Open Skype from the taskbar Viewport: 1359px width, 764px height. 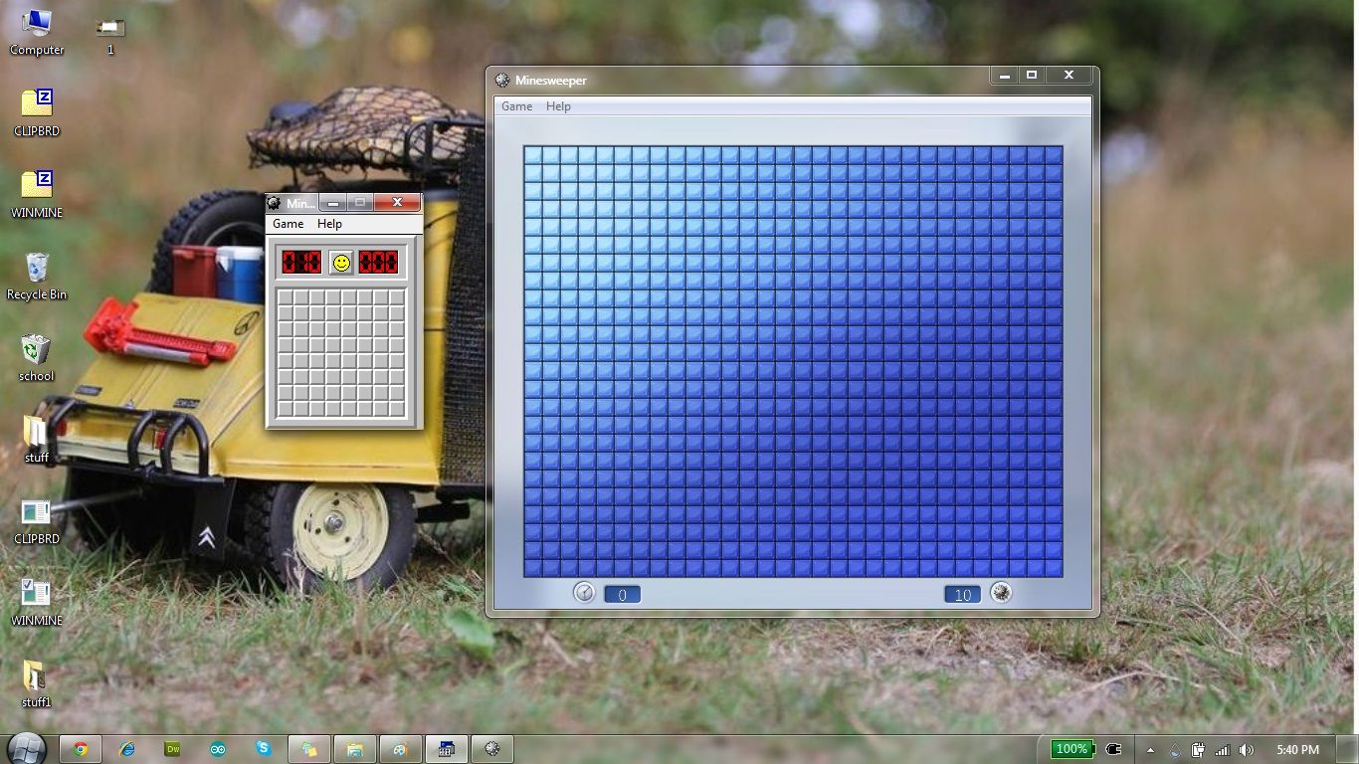pos(263,749)
